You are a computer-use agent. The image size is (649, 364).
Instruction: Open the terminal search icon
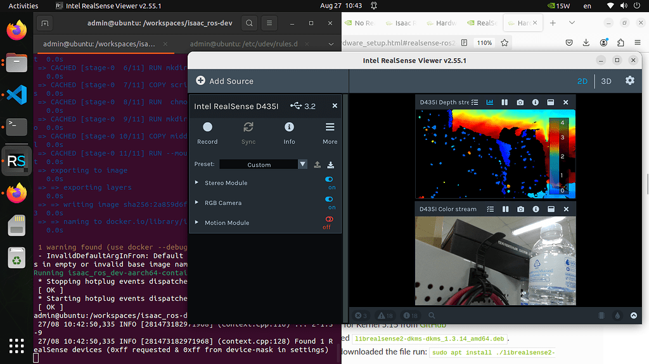(x=249, y=23)
